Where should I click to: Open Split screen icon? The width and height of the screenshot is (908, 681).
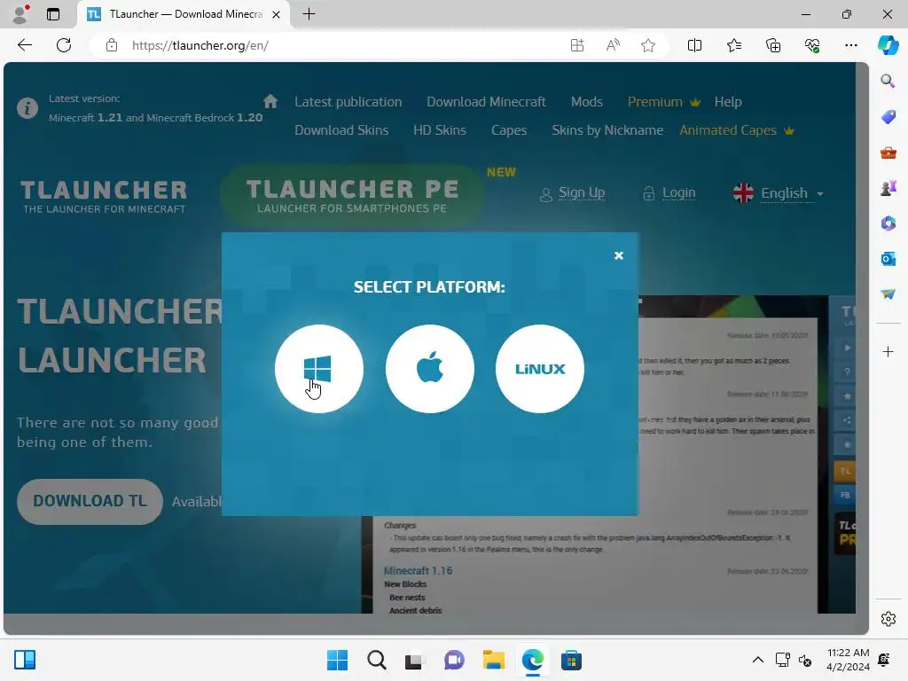coord(694,45)
